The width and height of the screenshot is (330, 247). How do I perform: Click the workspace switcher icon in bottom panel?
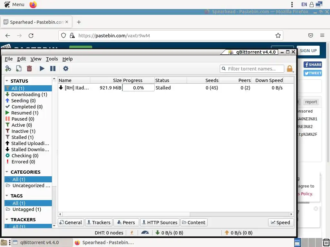(x=297, y=243)
